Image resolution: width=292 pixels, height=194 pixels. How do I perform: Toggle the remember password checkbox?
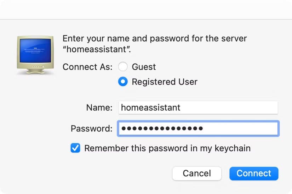click(75, 148)
